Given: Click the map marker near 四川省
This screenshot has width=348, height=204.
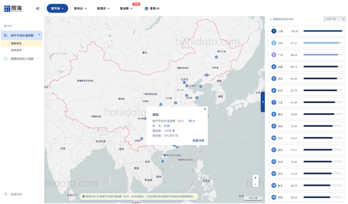Looking at the screenshot, I should (145, 119).
